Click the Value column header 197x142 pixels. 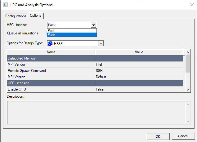(x=139, y=52)
